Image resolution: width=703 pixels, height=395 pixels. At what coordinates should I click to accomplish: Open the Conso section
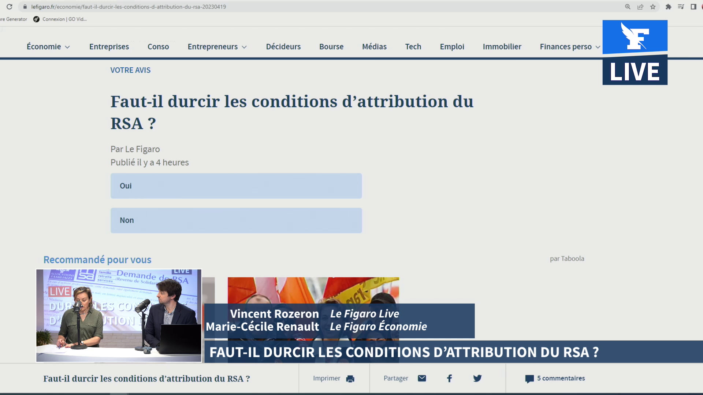(158, 46)
